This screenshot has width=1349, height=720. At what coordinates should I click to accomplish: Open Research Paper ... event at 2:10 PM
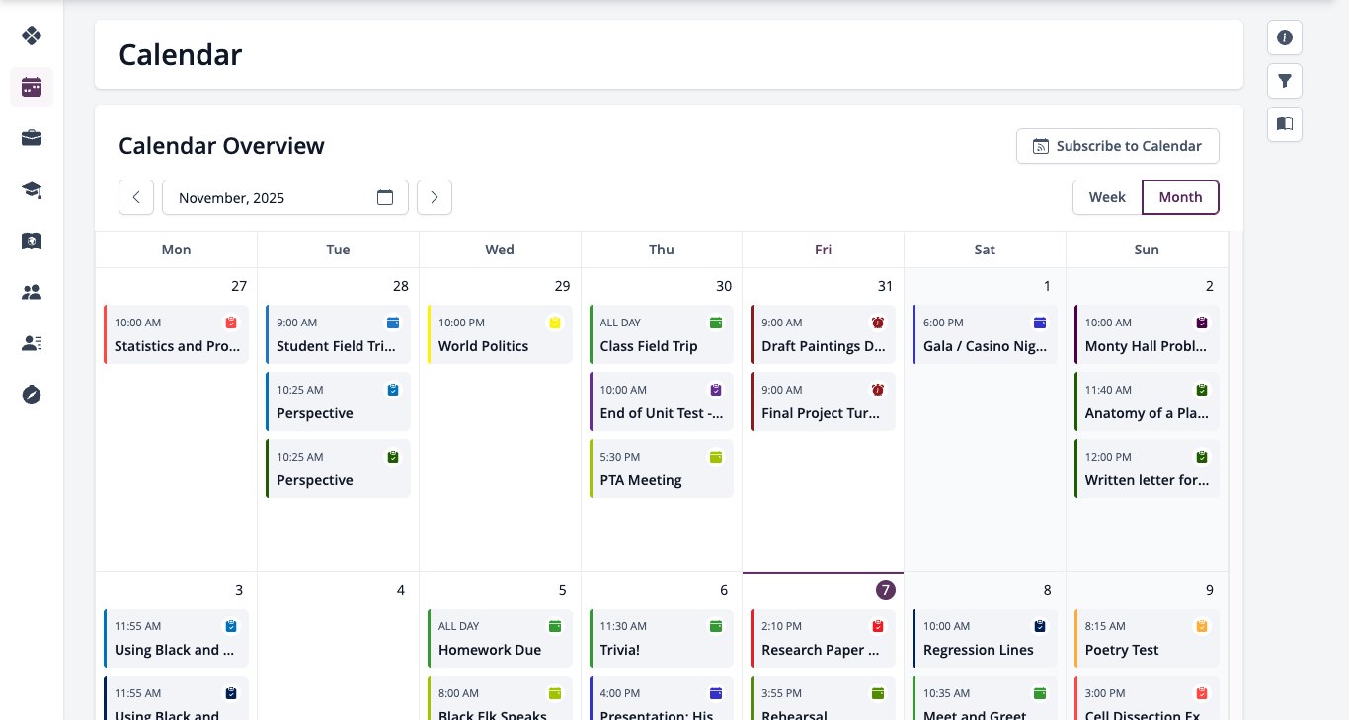click(x=823, y=638)
